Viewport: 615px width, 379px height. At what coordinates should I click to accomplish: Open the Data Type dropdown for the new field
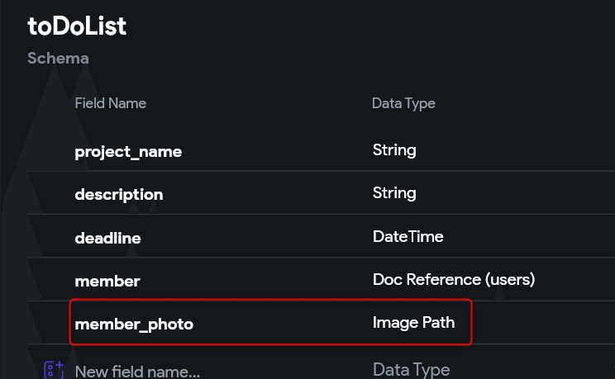coord(411,369)
